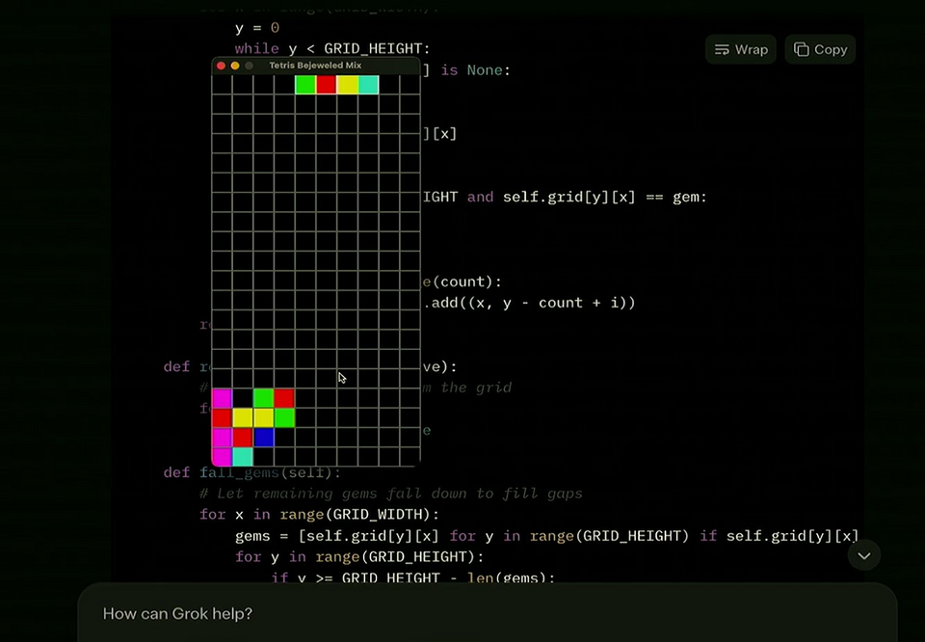925x642 pixels.
Task: Click the green gem in the falling piece
Action: pos(305,85)
